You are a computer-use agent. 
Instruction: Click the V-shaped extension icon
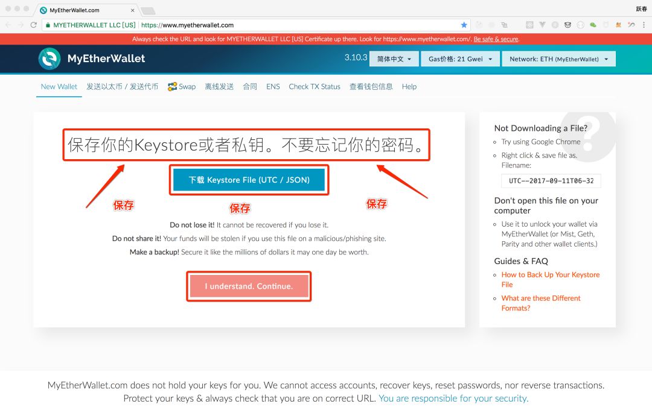pyautogui.click(x=542, y=25)
